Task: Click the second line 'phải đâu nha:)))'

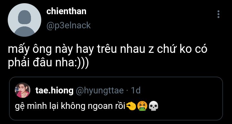Action: click(x=48, y=63)
